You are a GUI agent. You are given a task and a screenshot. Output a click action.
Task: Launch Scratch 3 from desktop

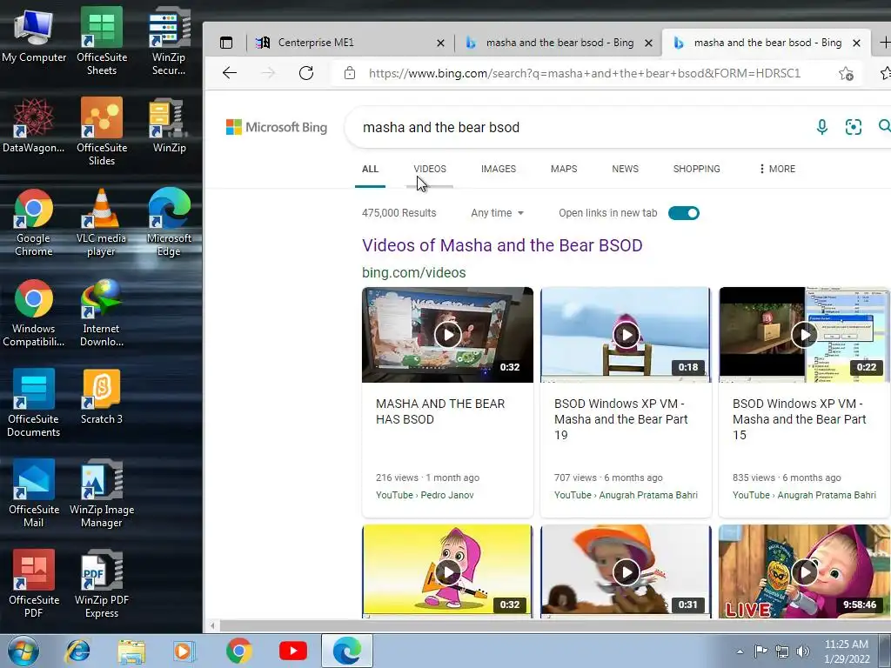(101, 397)
